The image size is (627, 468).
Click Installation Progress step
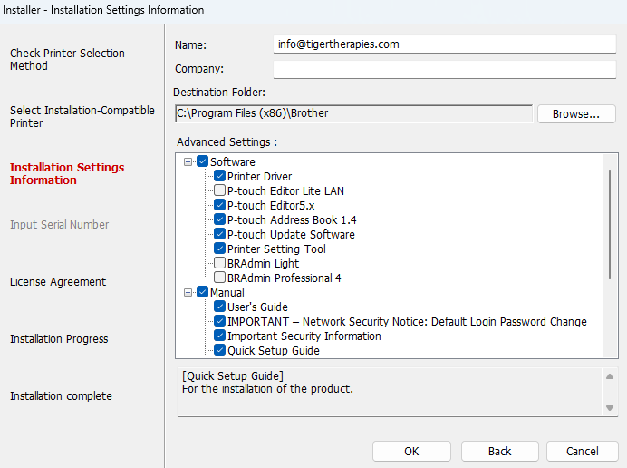(x=59, y=339)
